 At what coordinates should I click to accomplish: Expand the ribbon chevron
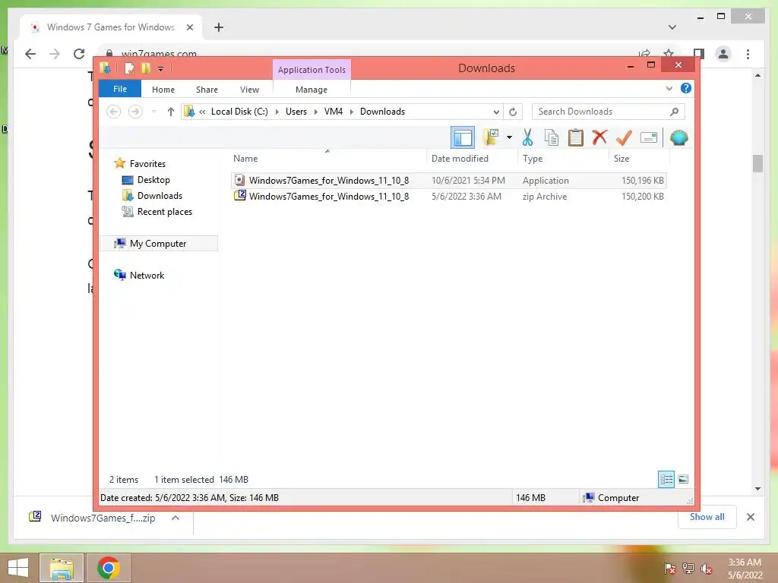pos(669,88)
